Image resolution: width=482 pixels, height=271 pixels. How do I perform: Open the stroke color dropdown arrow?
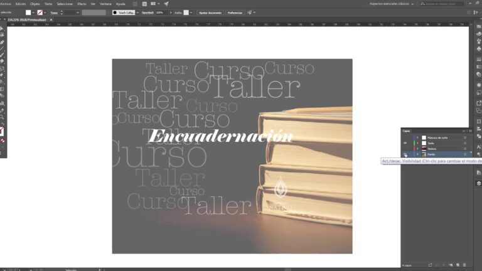[x=45, y=13]
